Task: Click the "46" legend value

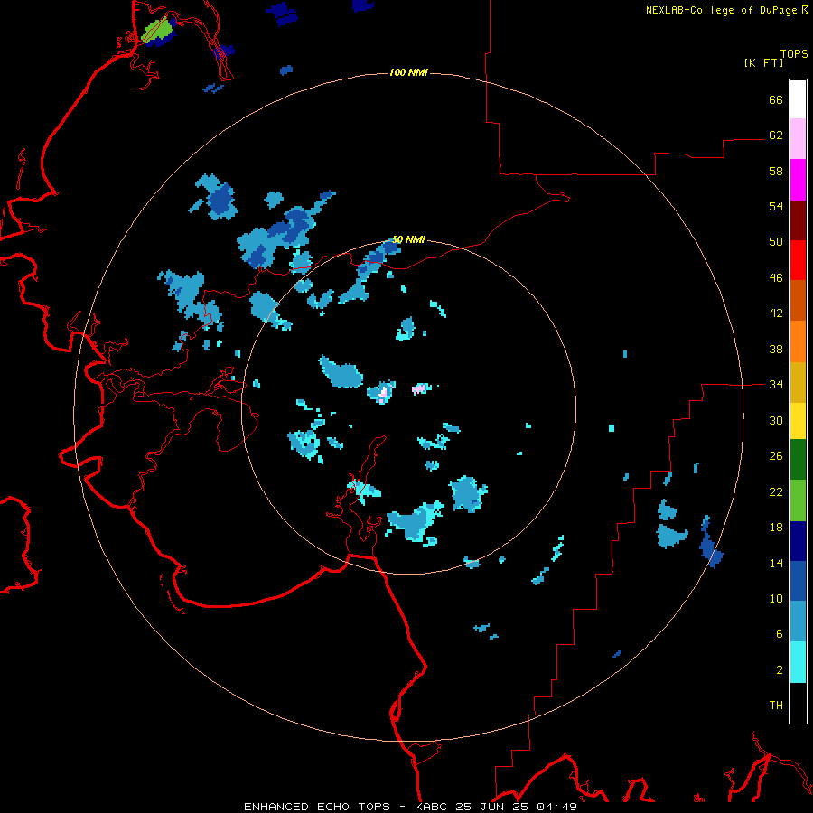Action: [x=776, y=277]
